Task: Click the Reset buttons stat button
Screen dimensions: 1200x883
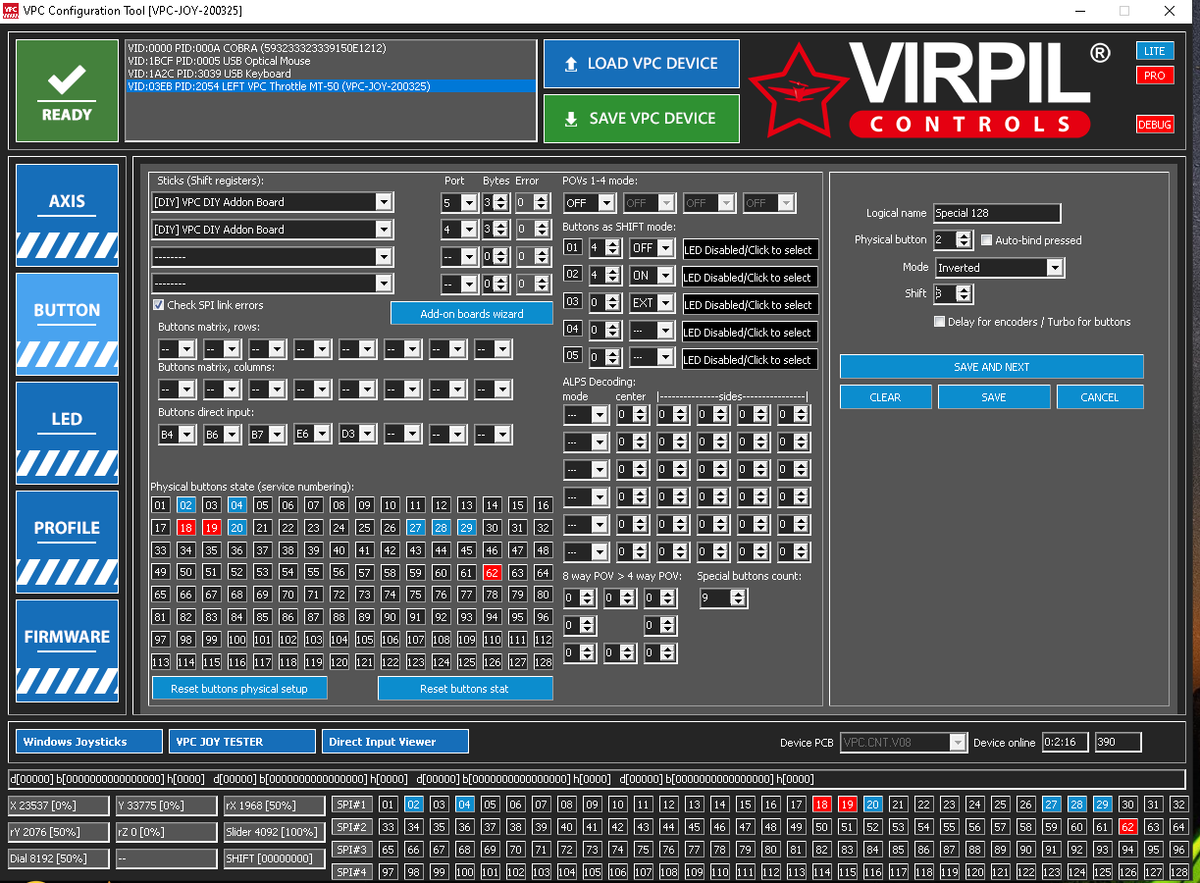Action: click(x=465, y=689)
